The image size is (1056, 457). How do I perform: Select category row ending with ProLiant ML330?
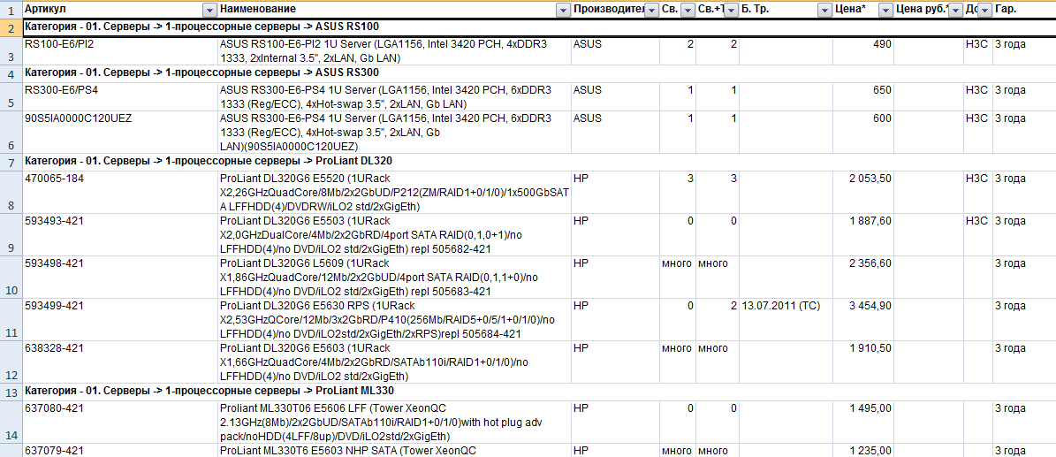539,391
